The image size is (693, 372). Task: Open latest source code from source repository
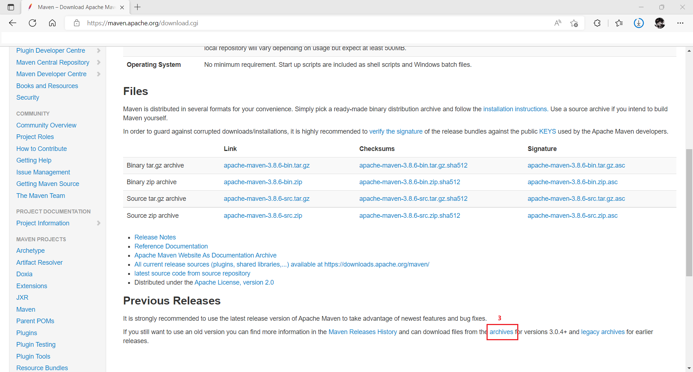point(192,273)
